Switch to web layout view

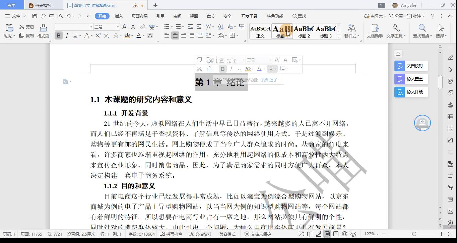[x=344, y=234]
